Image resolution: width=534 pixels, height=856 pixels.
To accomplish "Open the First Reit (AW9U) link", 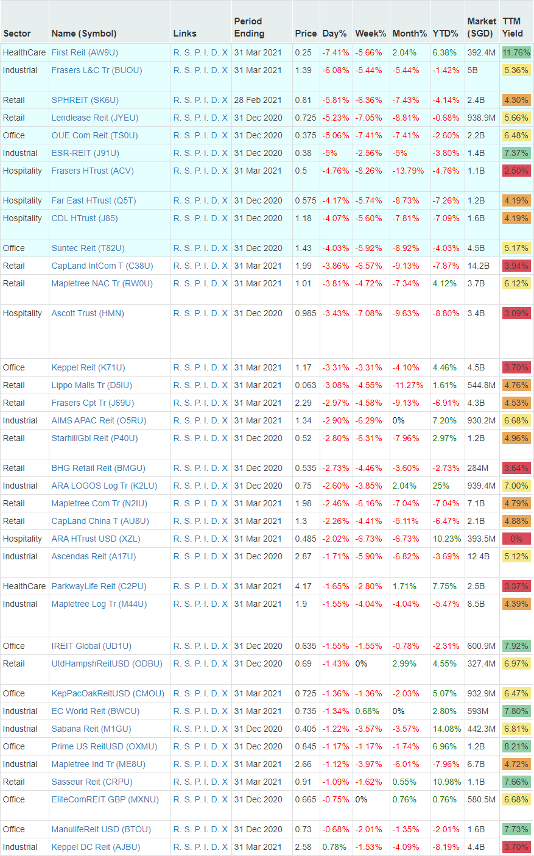I will [85, 52].
